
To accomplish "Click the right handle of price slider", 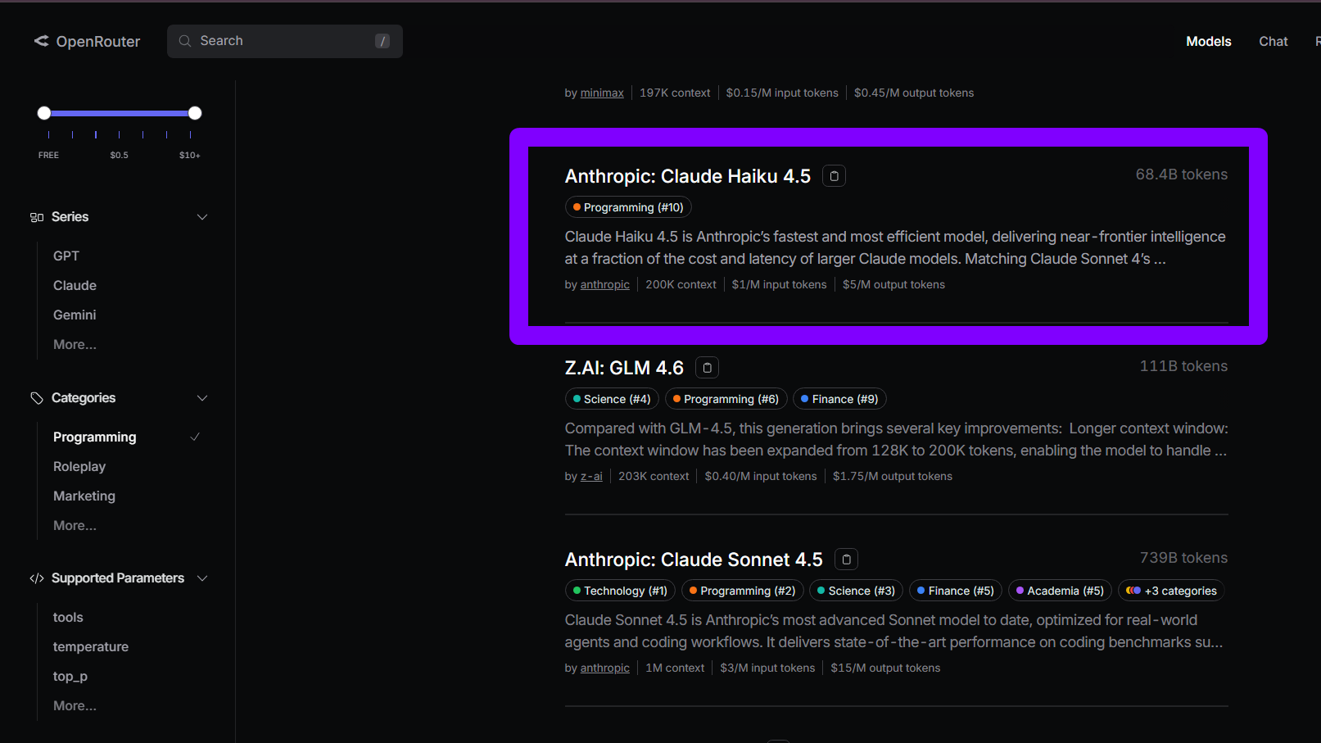I will (195, 113).
